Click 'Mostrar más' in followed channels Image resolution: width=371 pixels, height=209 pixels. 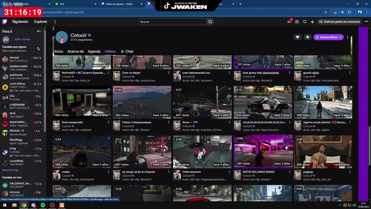(x=10, y=170)
